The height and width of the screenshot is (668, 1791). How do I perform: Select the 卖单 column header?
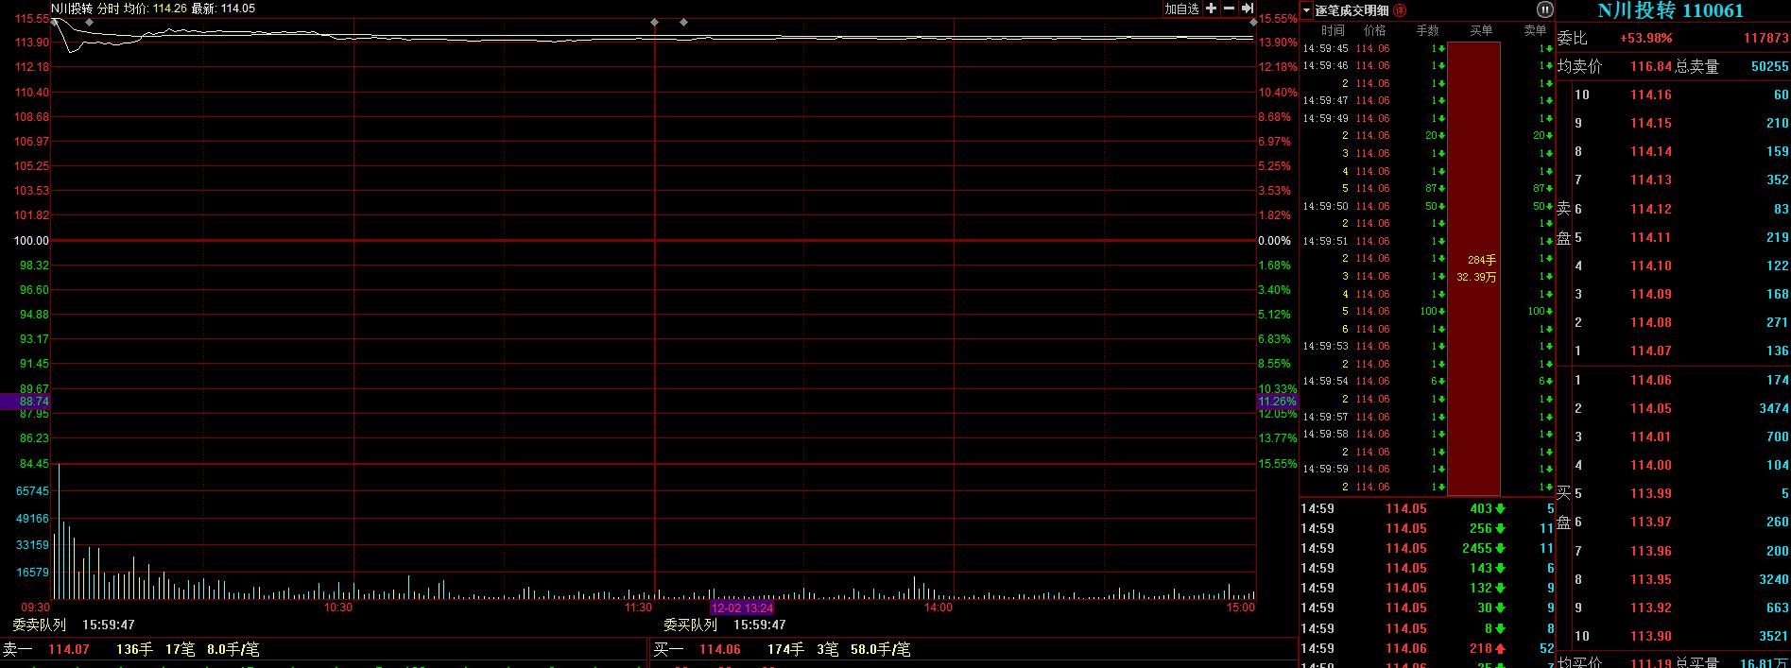1535,31
